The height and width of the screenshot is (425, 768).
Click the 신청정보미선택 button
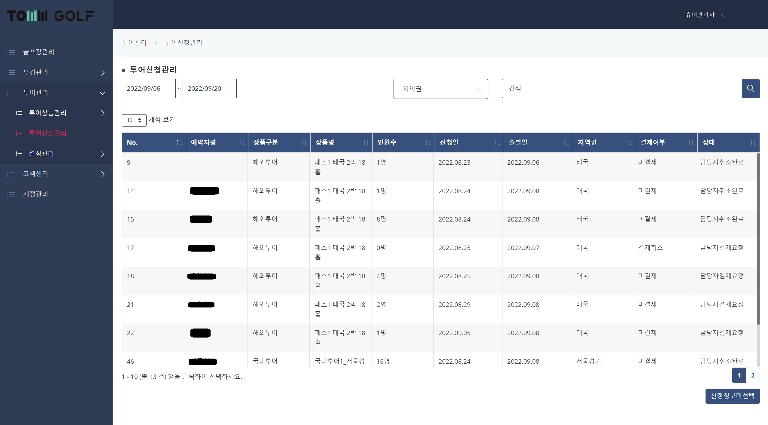(732, 396)
